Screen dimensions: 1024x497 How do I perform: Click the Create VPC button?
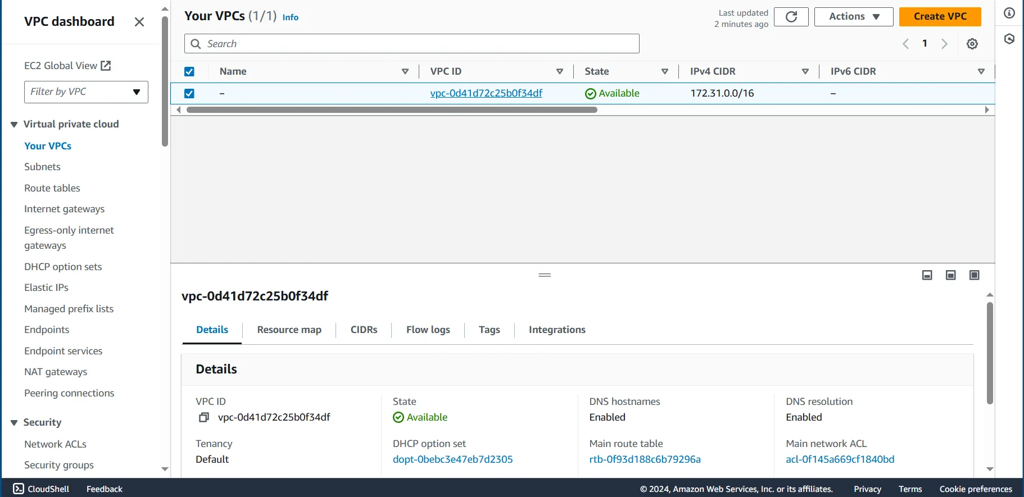coord(940,17)
